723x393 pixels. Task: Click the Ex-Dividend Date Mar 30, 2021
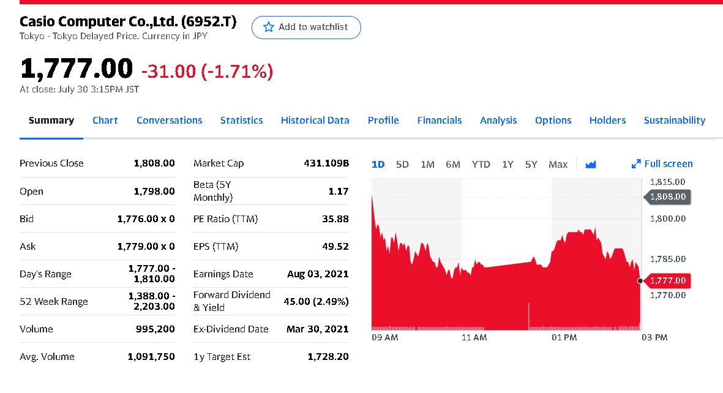[x=318, y=329]
